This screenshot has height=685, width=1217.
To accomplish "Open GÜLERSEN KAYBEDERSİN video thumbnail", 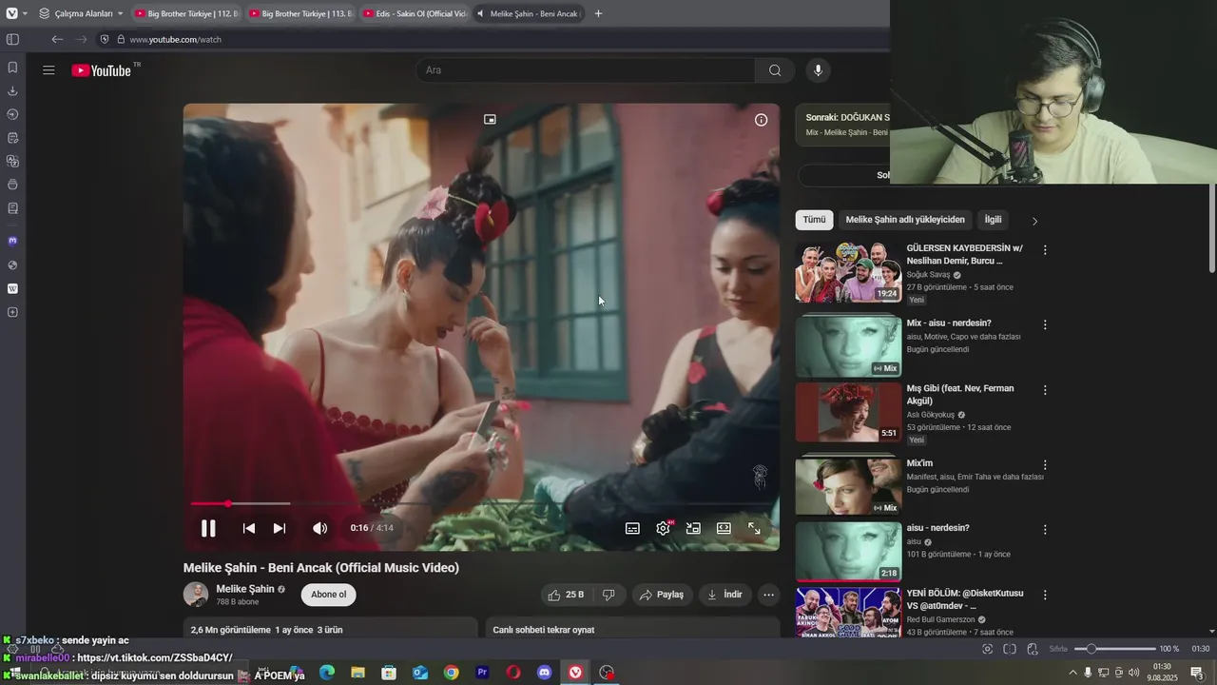I will pos(848,272).
